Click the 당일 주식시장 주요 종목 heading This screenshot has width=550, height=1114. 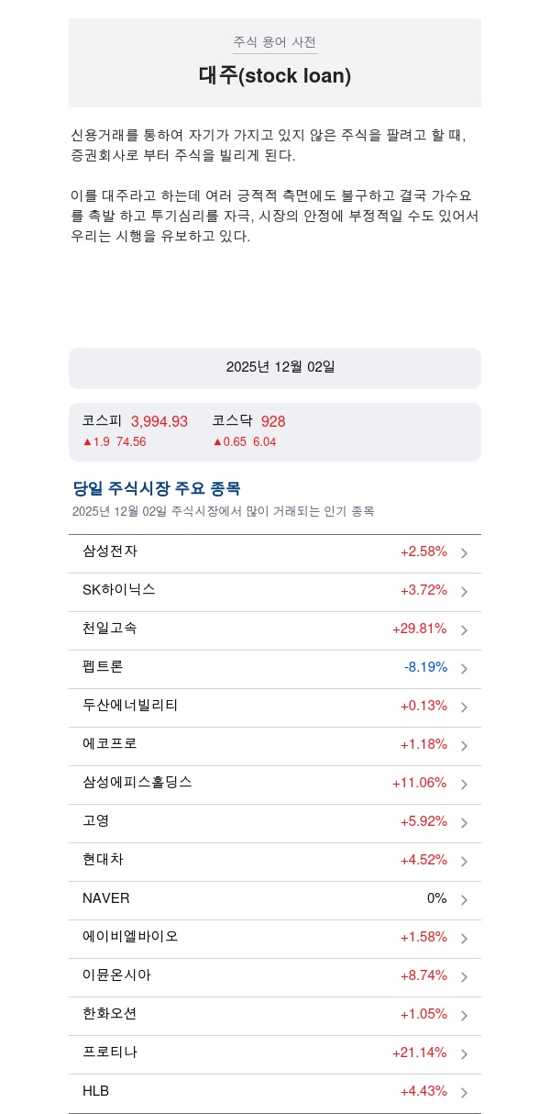pyautogui.click(x=157, y=488)
